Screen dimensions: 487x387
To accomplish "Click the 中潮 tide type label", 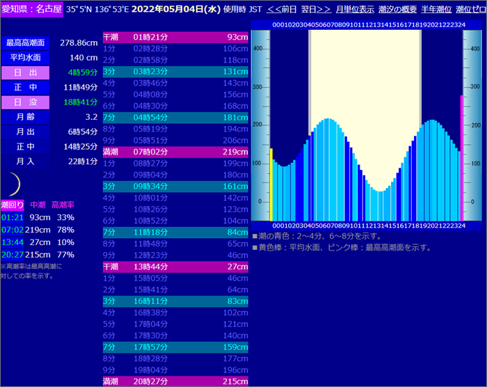I will (x=38, y=205).
